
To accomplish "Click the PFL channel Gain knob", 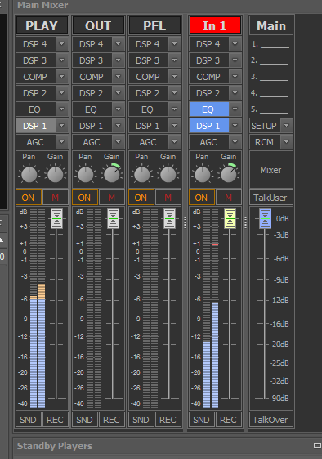I will (168, 175).
